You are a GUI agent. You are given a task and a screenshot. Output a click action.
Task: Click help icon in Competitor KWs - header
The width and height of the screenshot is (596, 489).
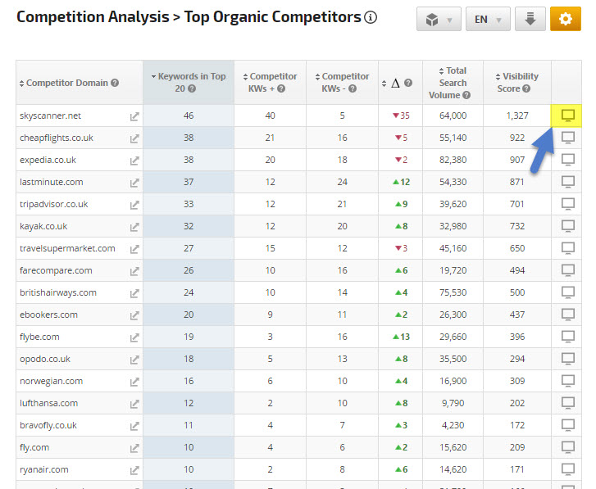353,88
